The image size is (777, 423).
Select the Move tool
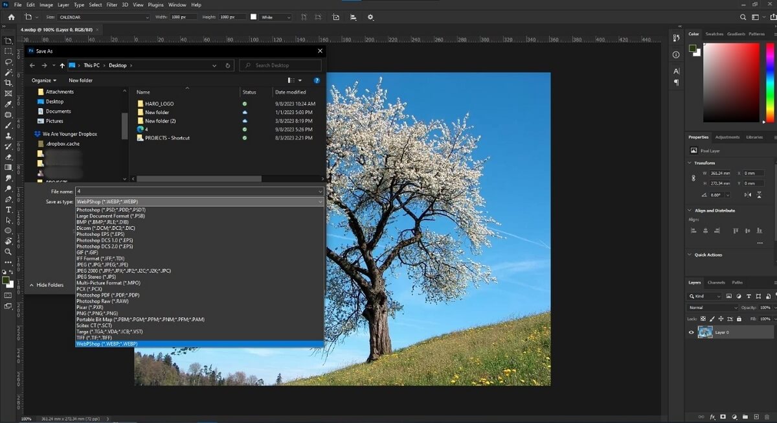8,40
